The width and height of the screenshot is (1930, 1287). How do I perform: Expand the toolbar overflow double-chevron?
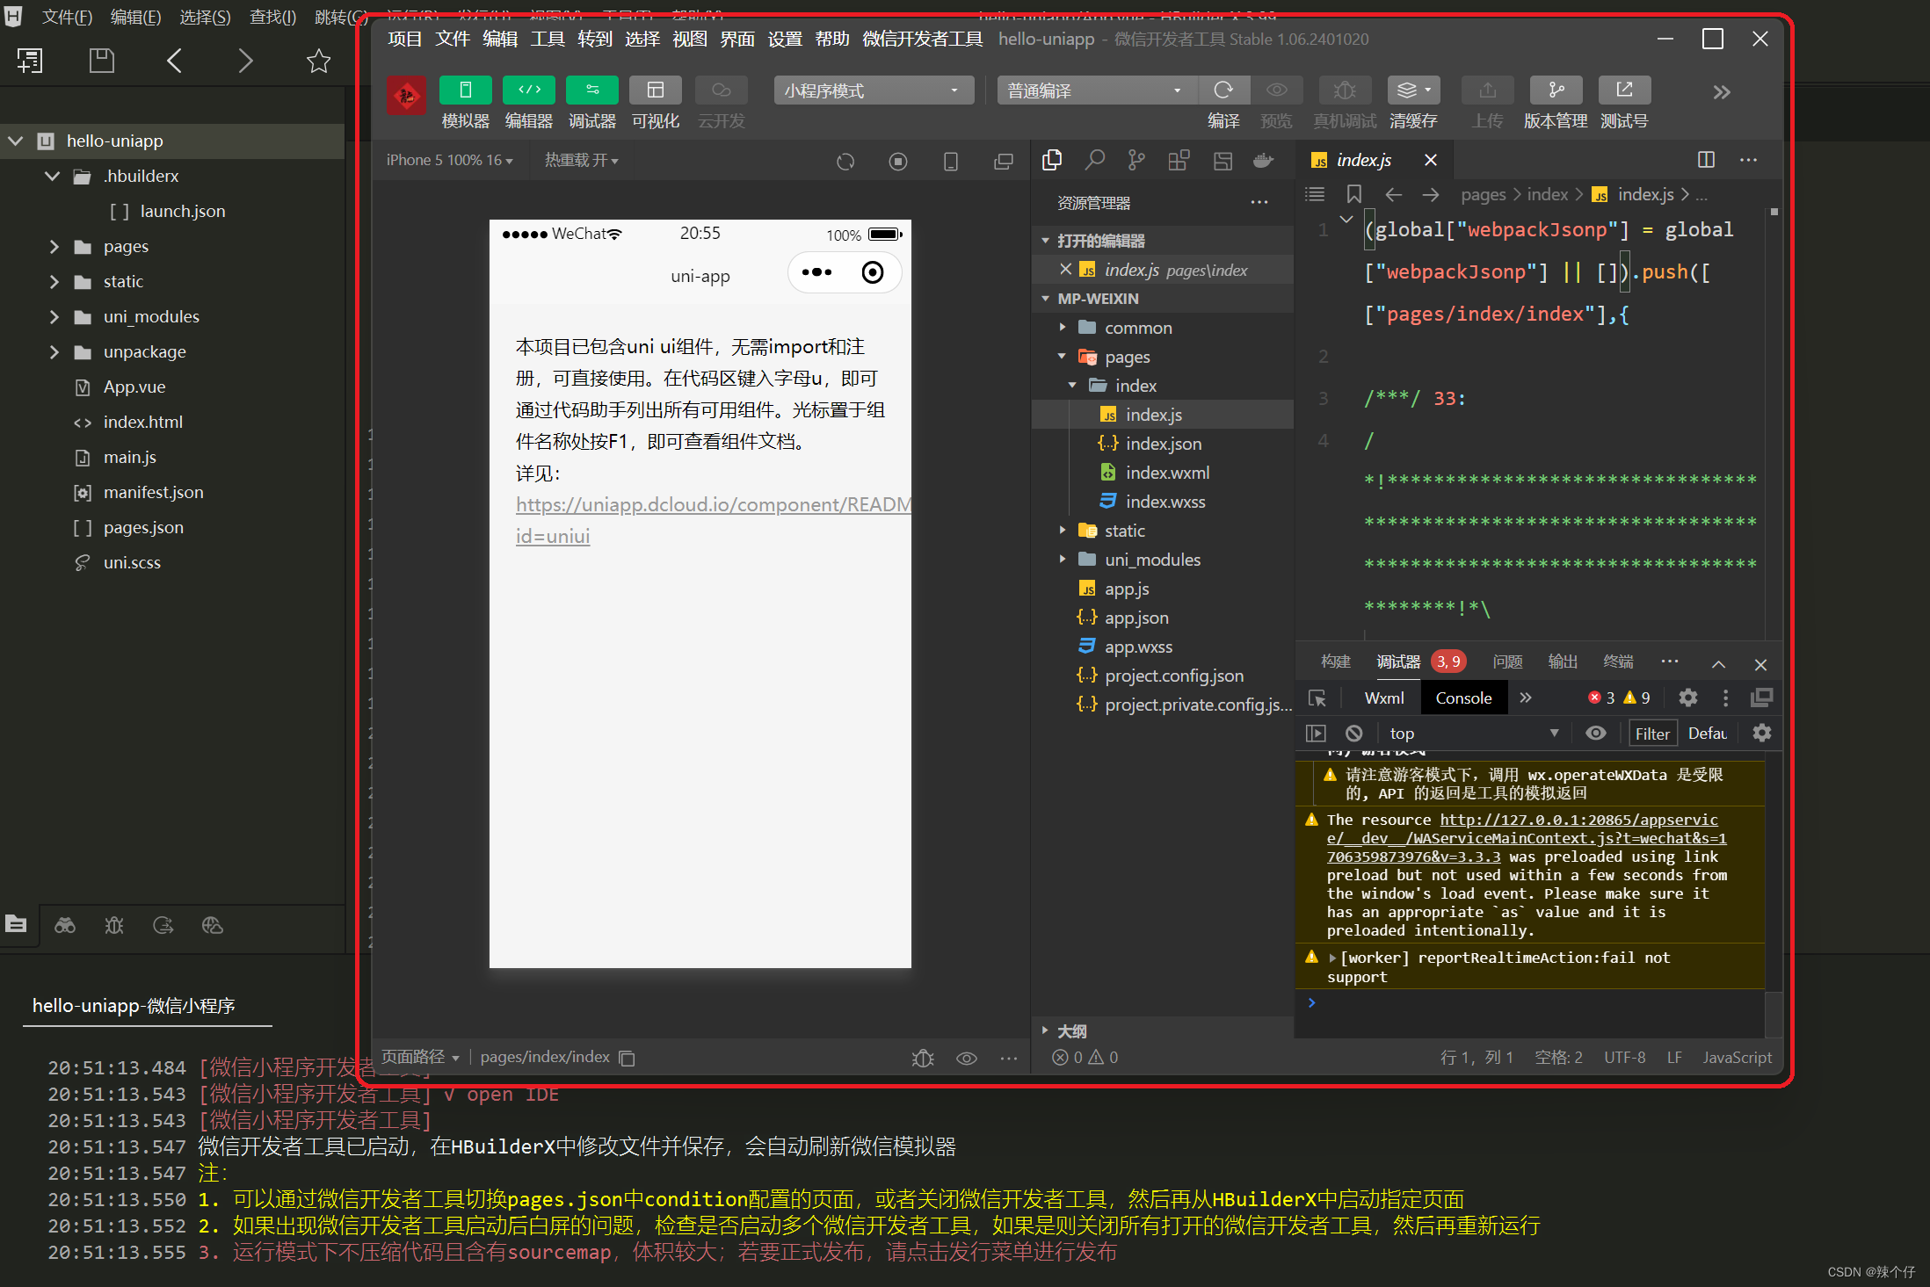point(1722,92)
